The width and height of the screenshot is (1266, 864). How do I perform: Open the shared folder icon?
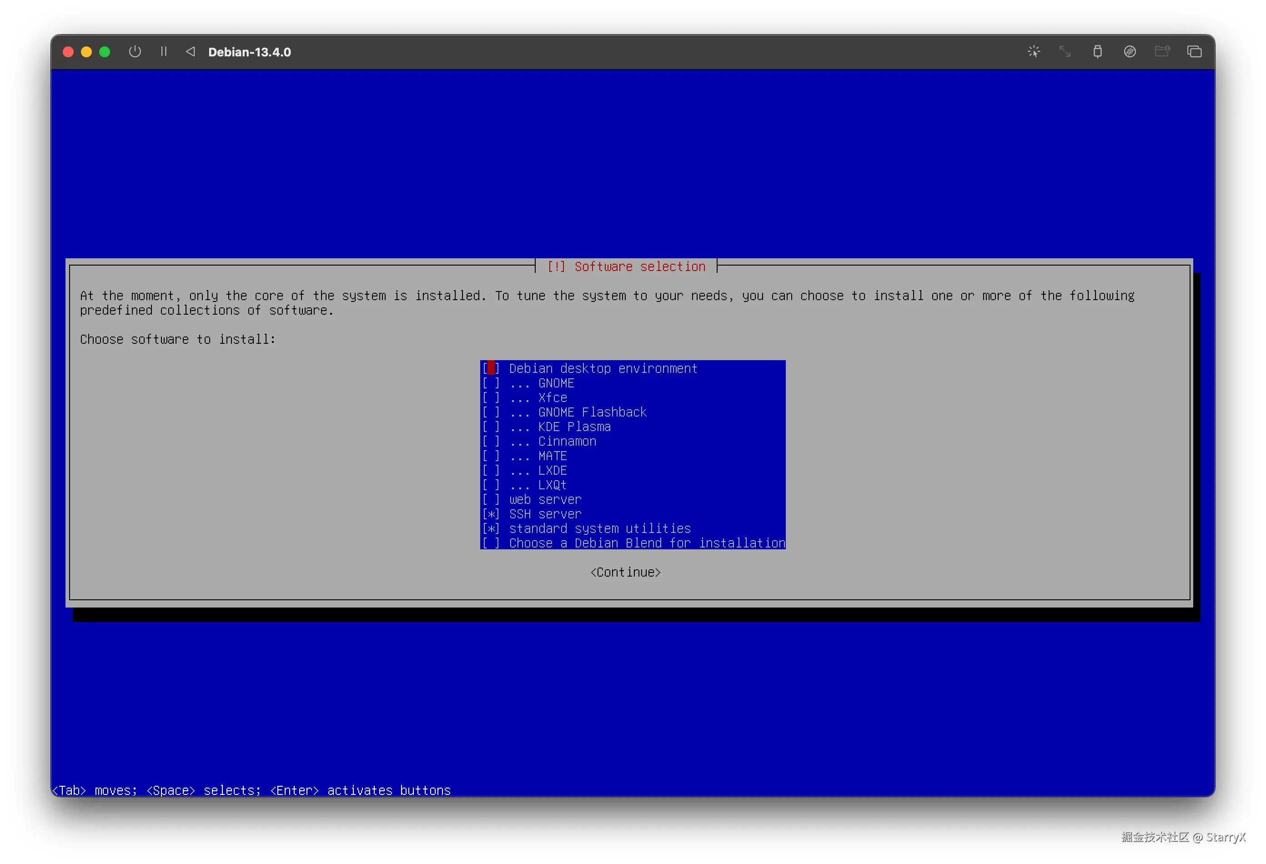(x=1162, y=52)
